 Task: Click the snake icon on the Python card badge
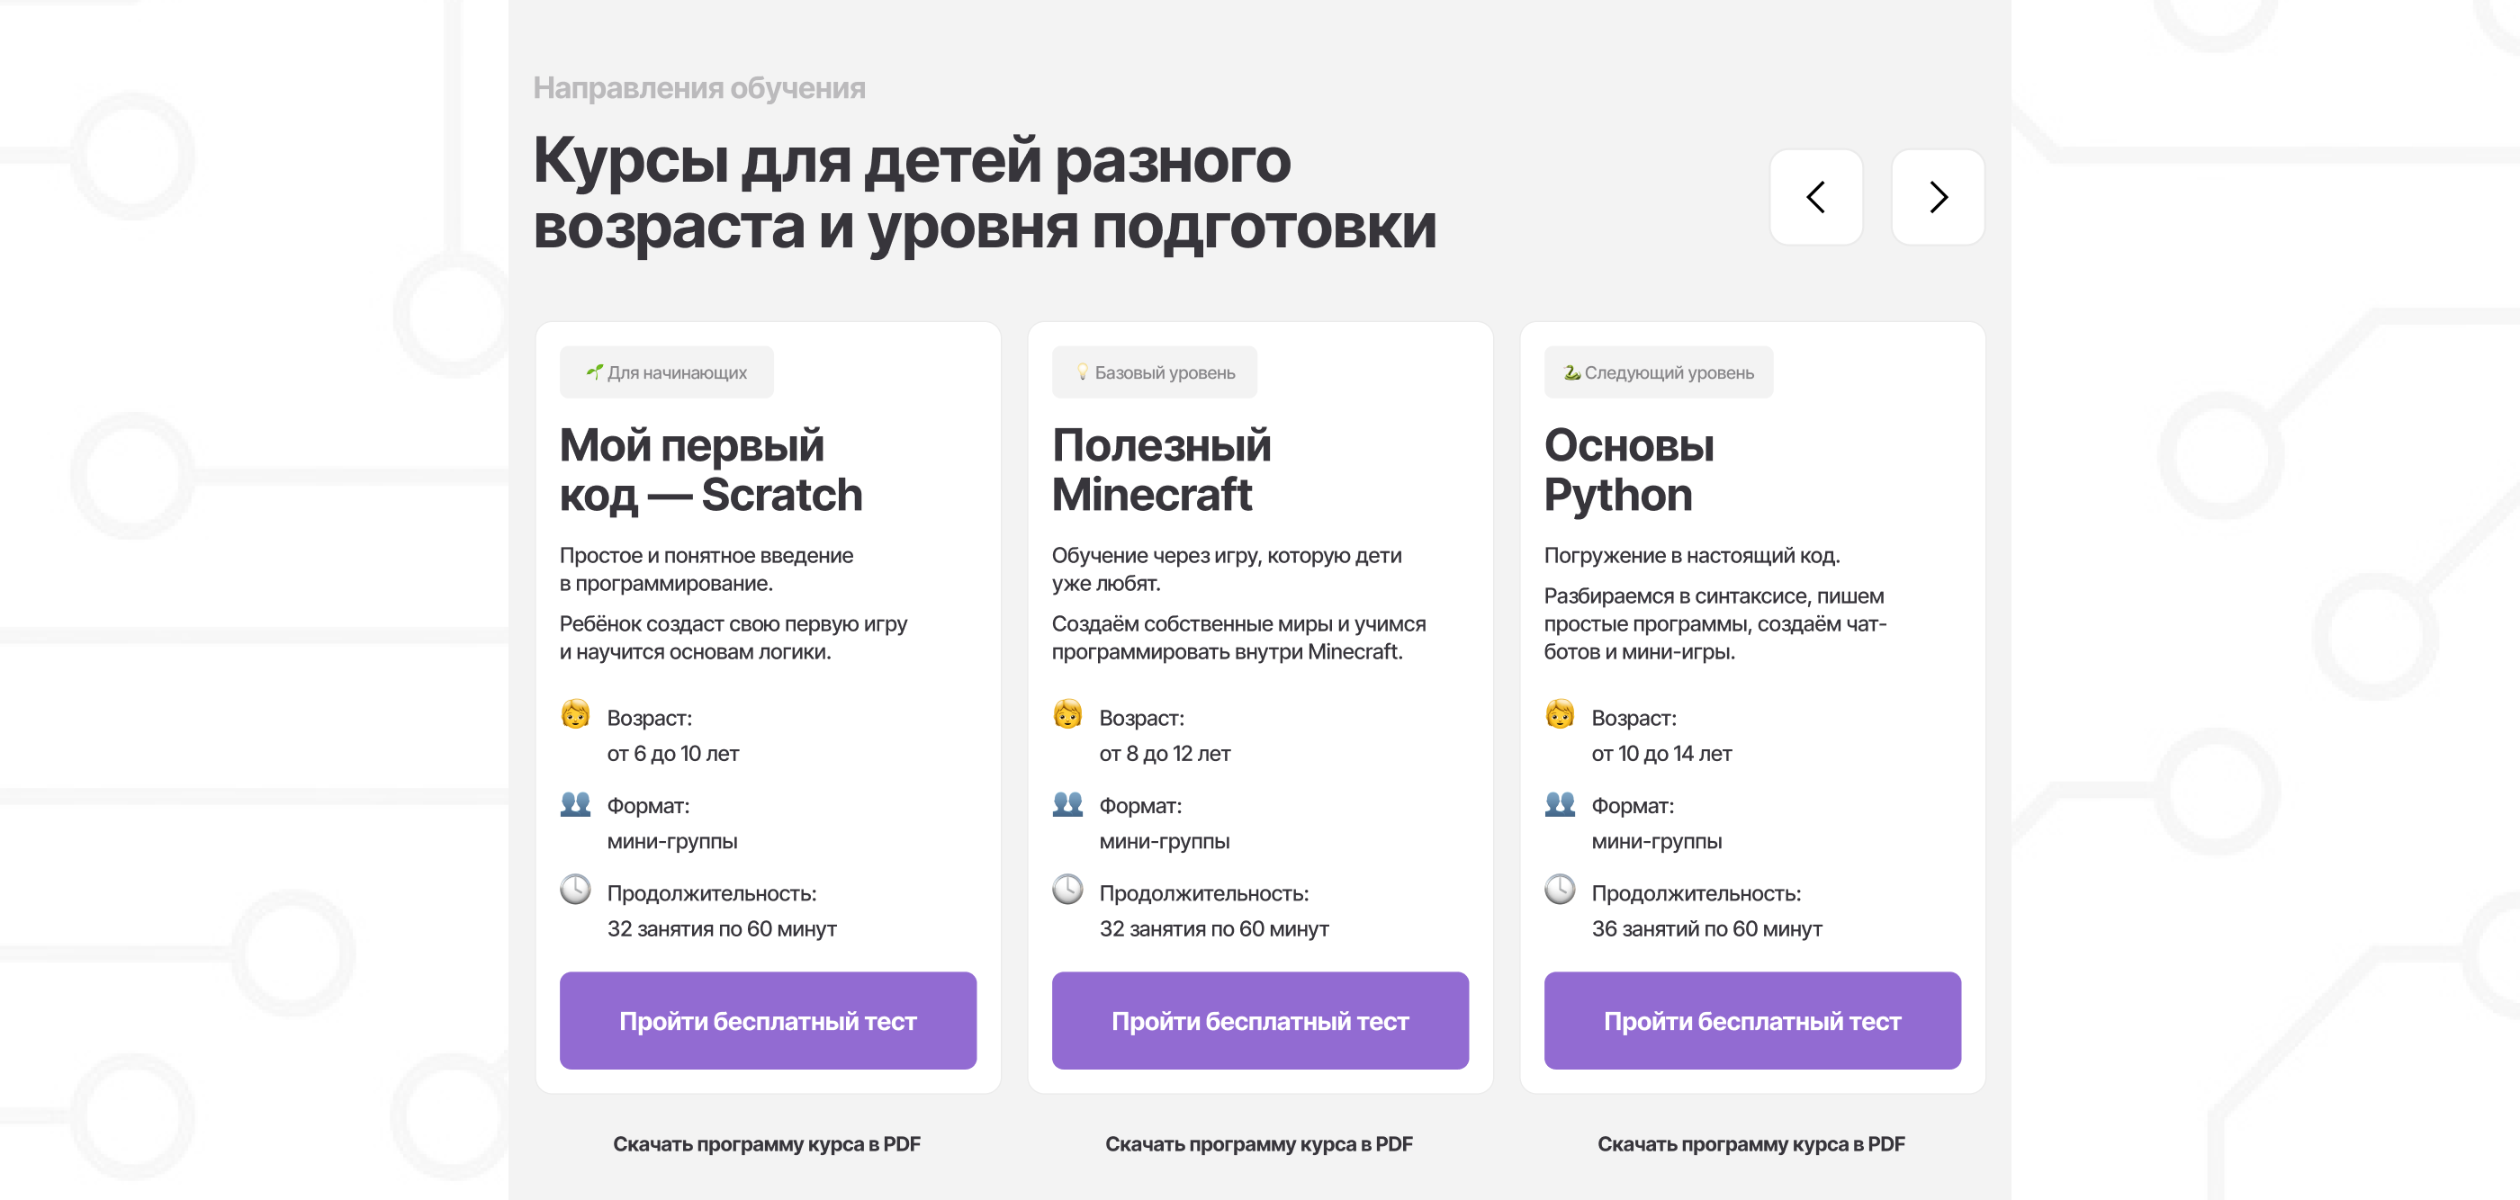(1573, 372)
